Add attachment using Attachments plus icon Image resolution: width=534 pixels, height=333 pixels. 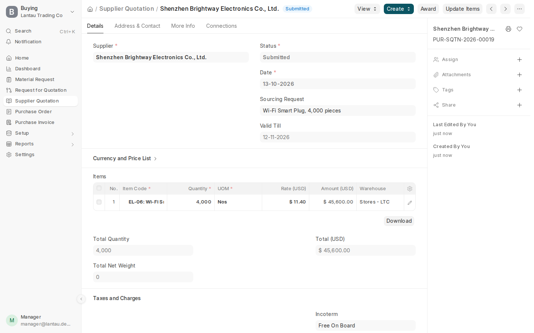[x=520, y=75]
